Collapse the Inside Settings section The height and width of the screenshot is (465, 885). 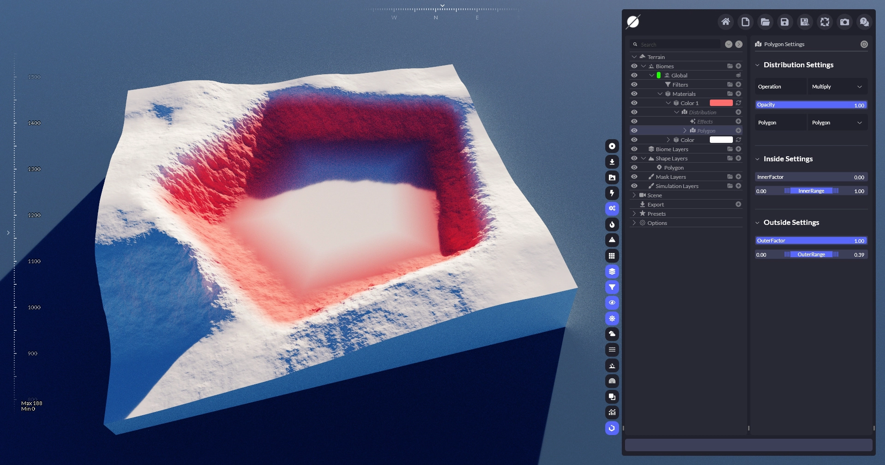[757, 159]
